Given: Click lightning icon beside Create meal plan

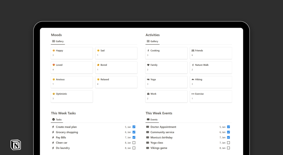Looking at the screenshot, I should tap(53, 127).
